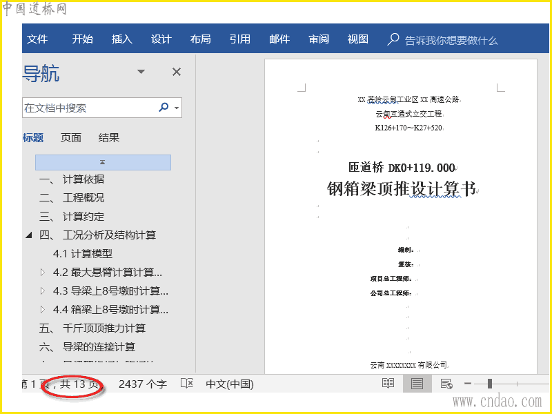Switch to the 结果 navigation tab
This screenshot has width=552, height=414.
109,137
